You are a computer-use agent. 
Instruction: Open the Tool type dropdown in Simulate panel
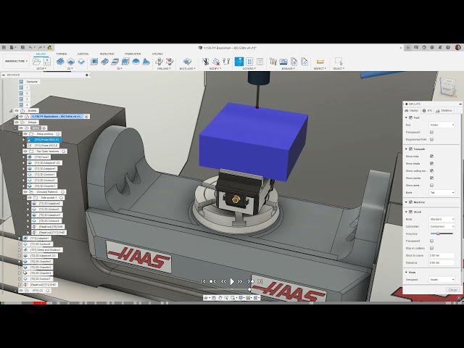(442, 125)
